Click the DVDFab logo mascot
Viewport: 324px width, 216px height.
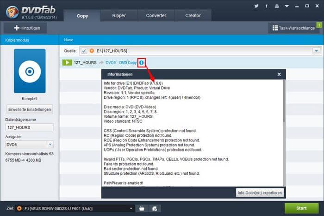(x=12, y=12)
